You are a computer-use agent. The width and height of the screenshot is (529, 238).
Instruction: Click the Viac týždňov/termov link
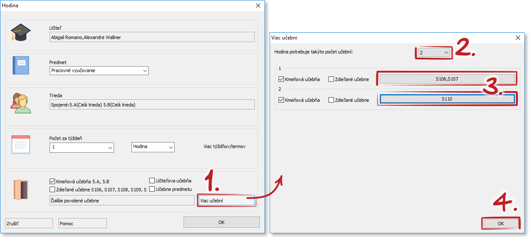[225, 147]
